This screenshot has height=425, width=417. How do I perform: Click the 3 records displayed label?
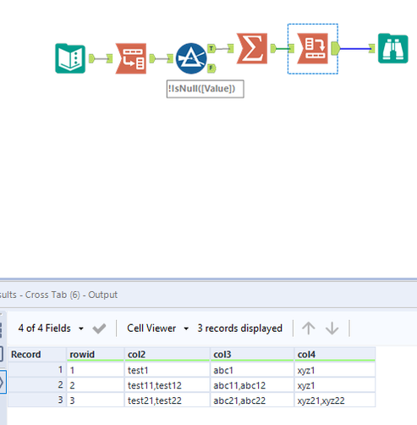(239, 328)
